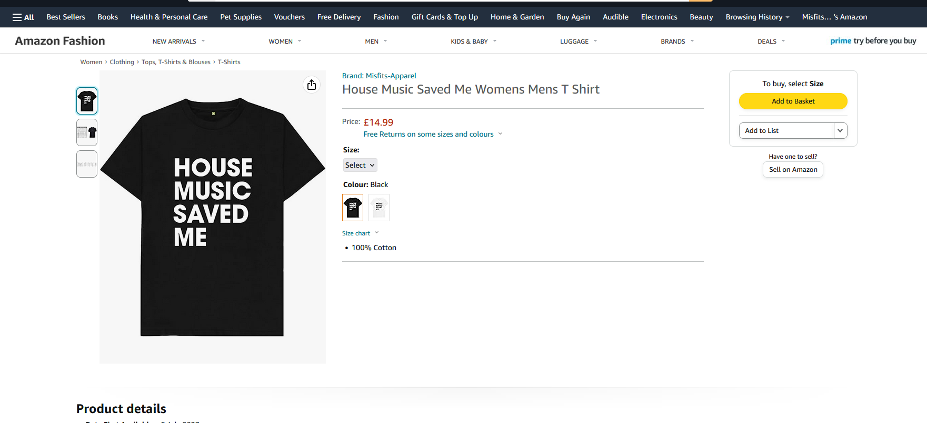Open Browsing History dropdown menu
The image size is (927, 423).
click(757, 17)
